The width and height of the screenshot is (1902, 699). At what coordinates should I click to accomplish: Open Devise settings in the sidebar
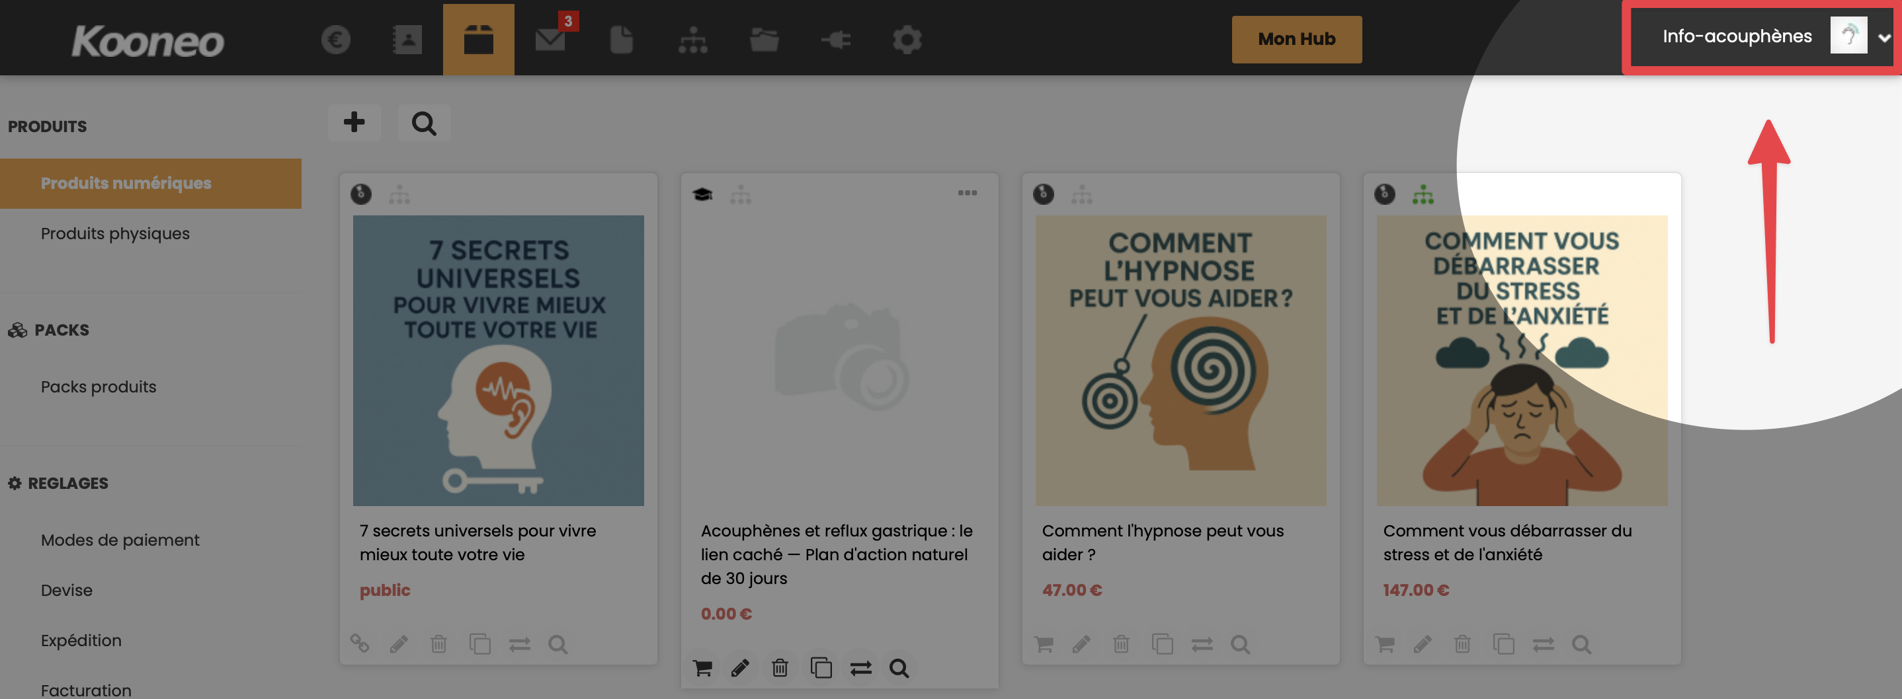pos(66,590)
